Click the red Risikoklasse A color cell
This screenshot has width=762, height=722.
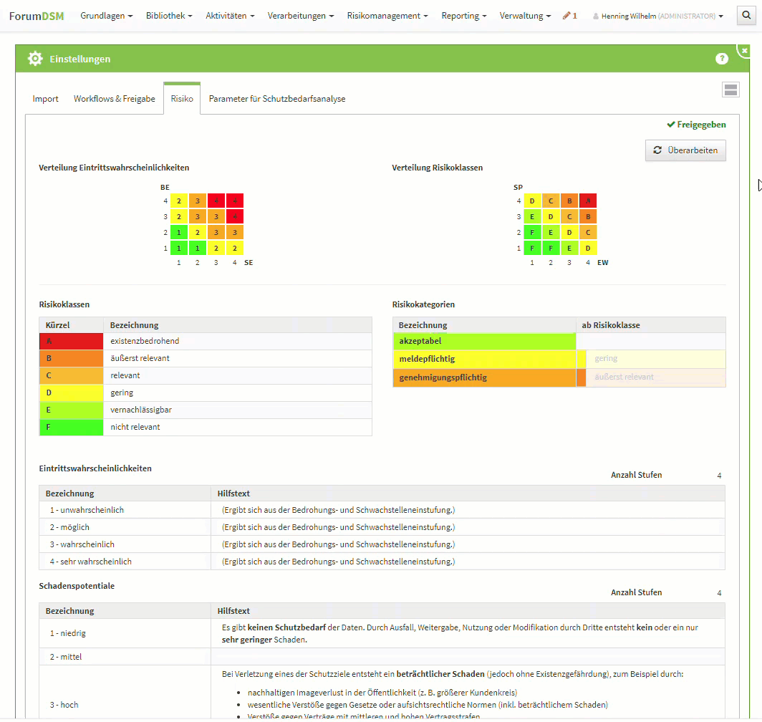click(x=72, y=342)
